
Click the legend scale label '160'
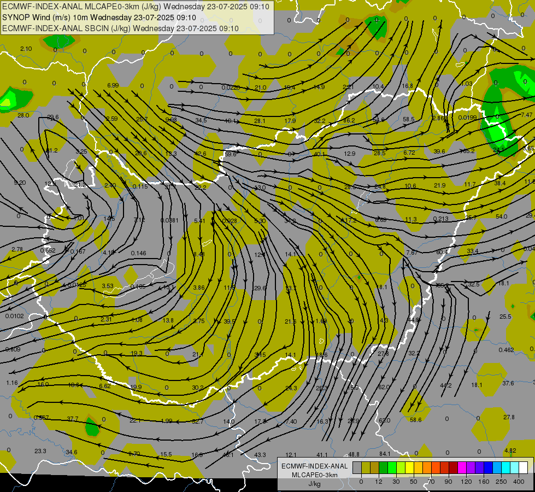tap(484, 482)
